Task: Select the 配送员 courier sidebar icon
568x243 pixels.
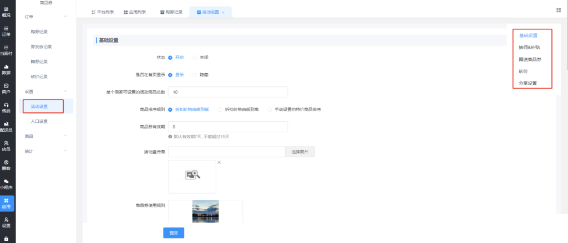Action: tap(7, 126)
